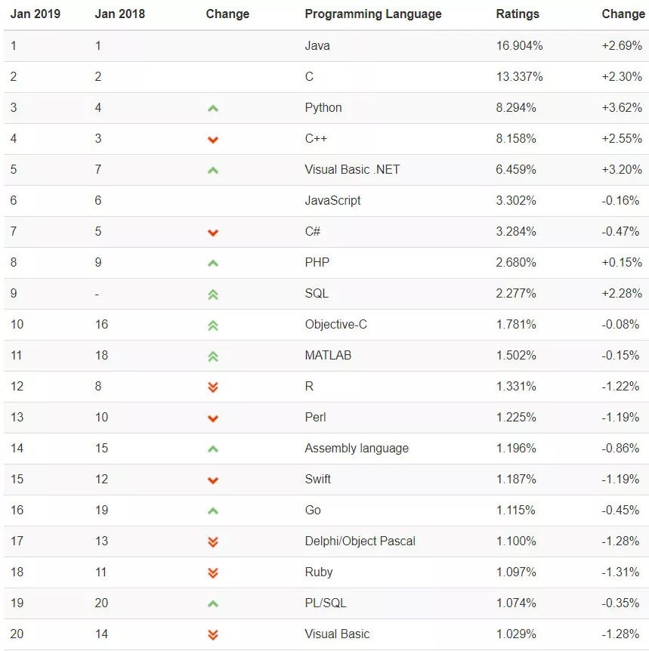Click the double green up arrow beside SQL
649x651 pixels.
tap(213, 294)
